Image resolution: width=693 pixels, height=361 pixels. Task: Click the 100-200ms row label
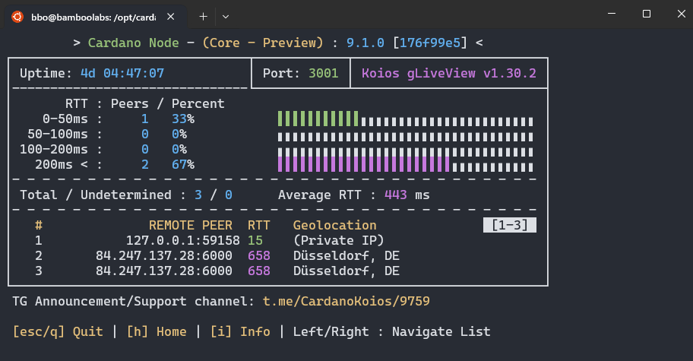[x=53, y=150]
